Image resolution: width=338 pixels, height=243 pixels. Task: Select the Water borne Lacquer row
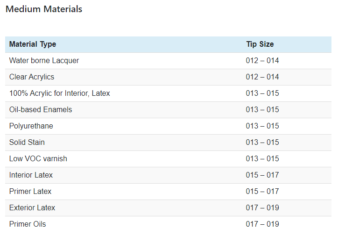click(x=44, y=61)
